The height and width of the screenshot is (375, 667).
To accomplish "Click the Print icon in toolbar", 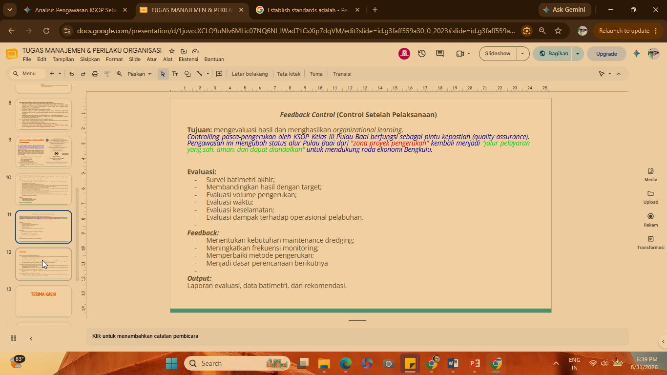I will (95, 74).
